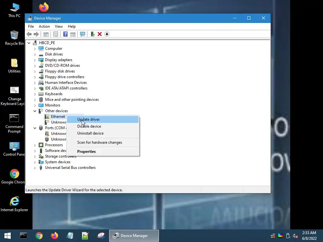Select Floppy drive controllers row
323x242 pixels.
[x=65, y=77]
